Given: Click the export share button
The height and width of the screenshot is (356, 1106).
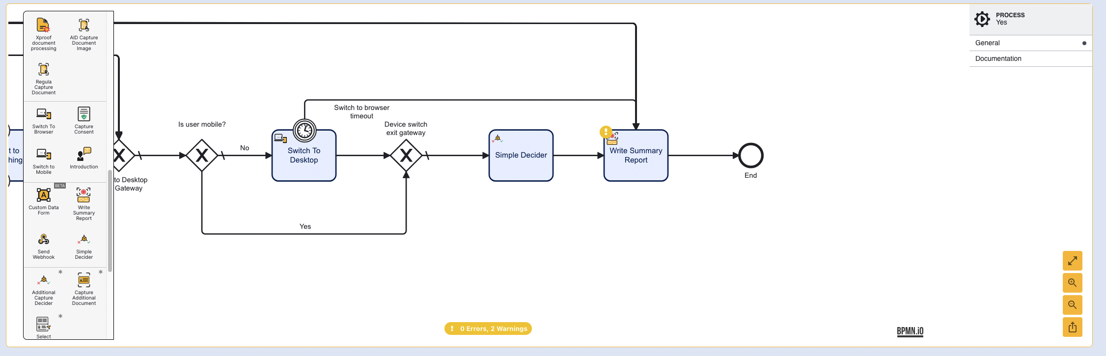Looking at the screenshot, I should (x=1073, y=327).
